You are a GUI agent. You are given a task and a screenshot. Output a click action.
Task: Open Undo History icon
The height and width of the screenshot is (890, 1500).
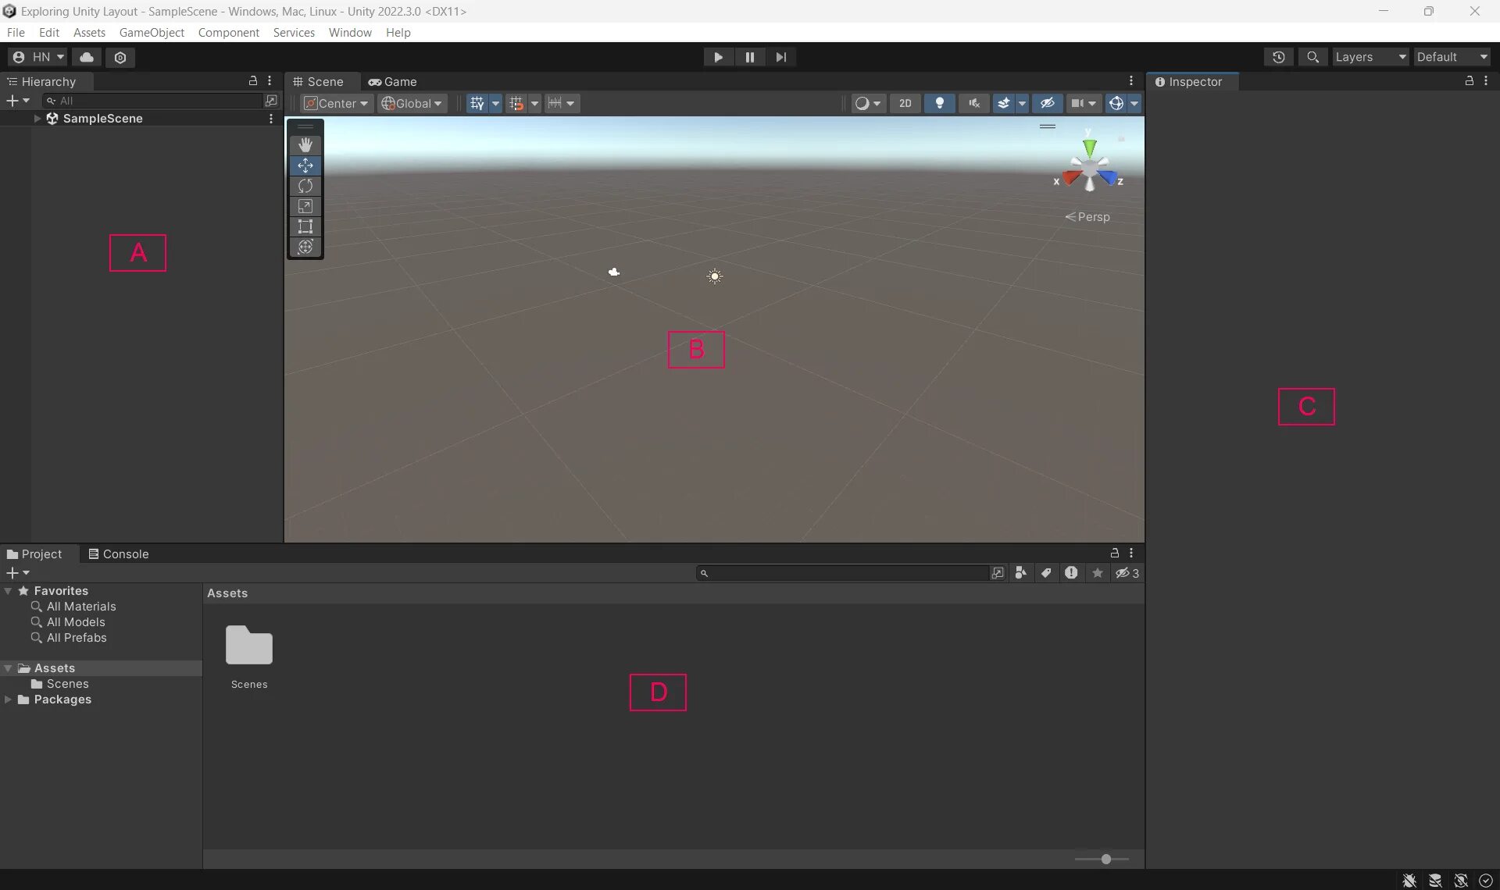point(1278,57)
